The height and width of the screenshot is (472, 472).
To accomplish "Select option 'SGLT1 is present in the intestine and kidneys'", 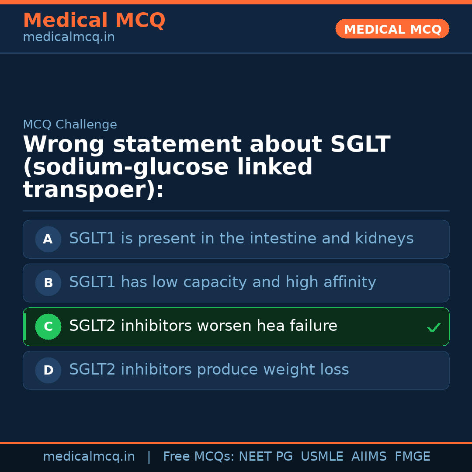I will tap(241, 239).
